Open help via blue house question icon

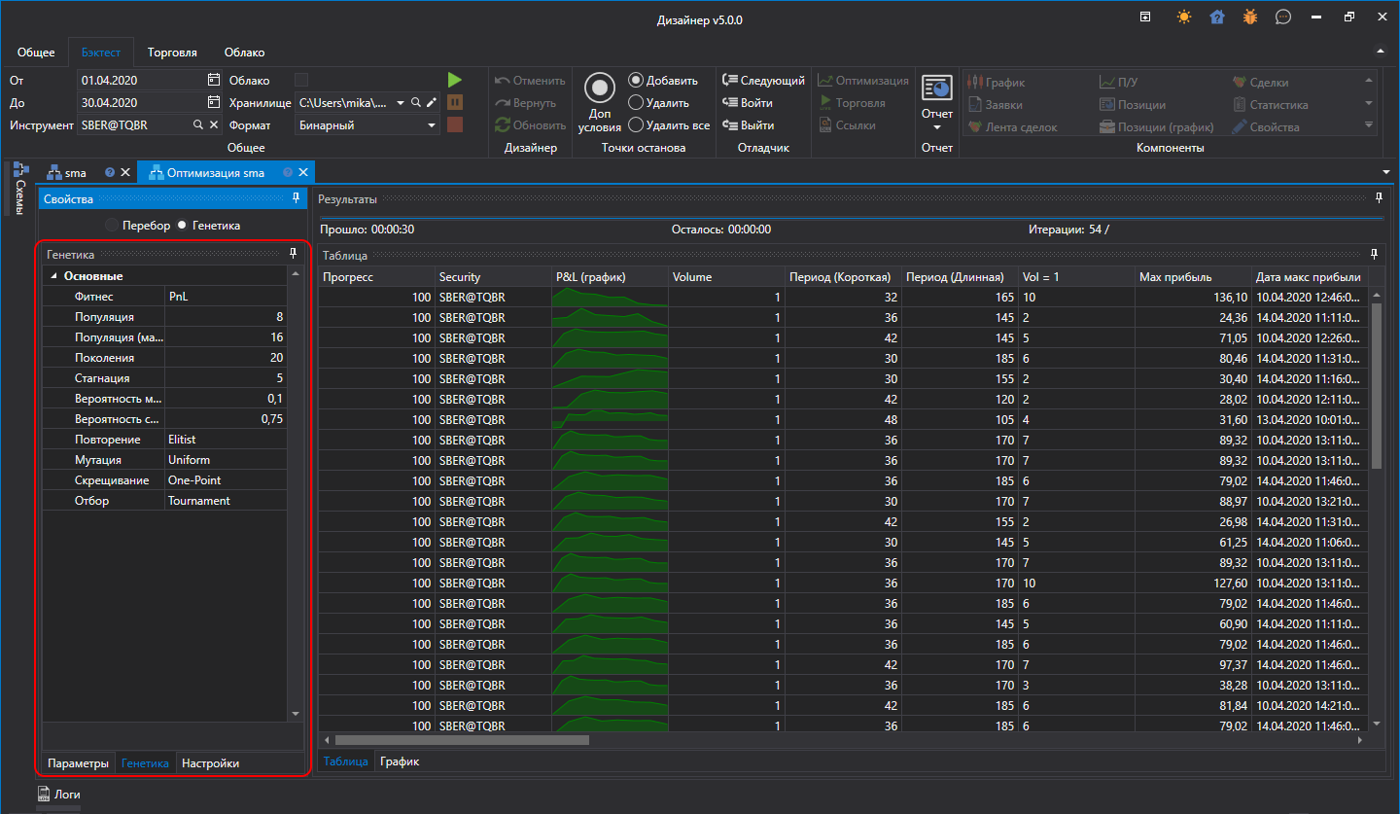pyautogui.click(x=1217, y=17)
